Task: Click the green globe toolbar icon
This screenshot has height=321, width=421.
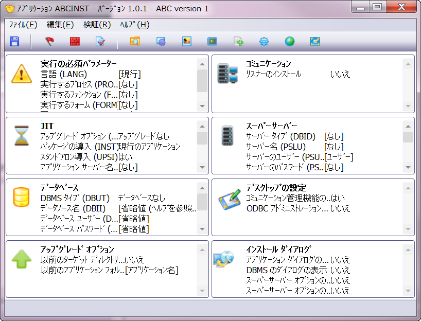Action: tap(289, 42)
